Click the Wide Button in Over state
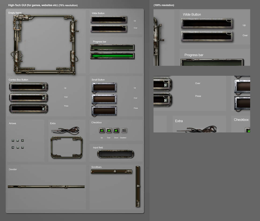 tap(109, 29)
